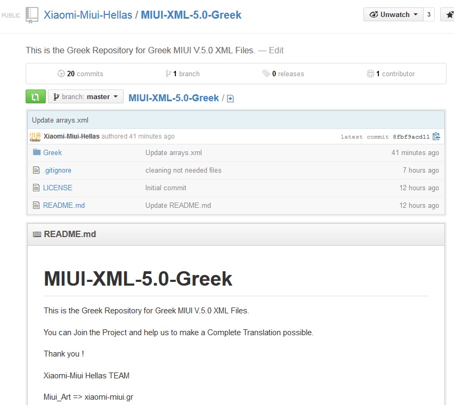The height and width of the screenshot is (405, 454).
Task: Click the Xiaomi-Miui-Hellas owner link
Action: pos(87,15)
